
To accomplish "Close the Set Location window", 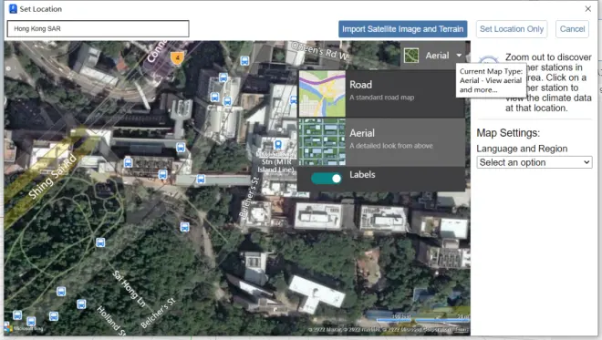I will (x=587, y=9).
